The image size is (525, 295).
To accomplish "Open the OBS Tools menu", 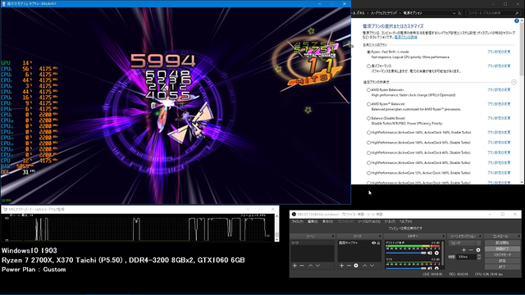I will [390, 222].
